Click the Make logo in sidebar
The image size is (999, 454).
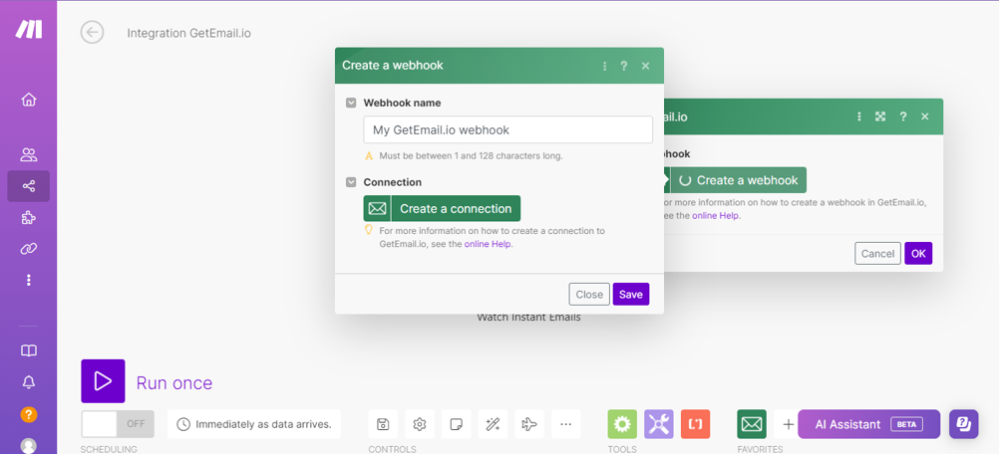click(29, 29)
